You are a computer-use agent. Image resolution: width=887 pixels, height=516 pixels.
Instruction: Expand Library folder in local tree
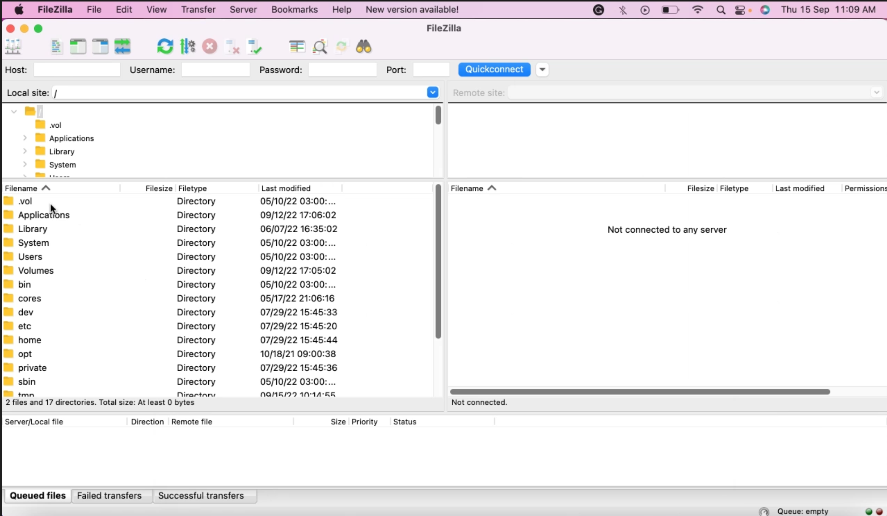click(25, 151)
